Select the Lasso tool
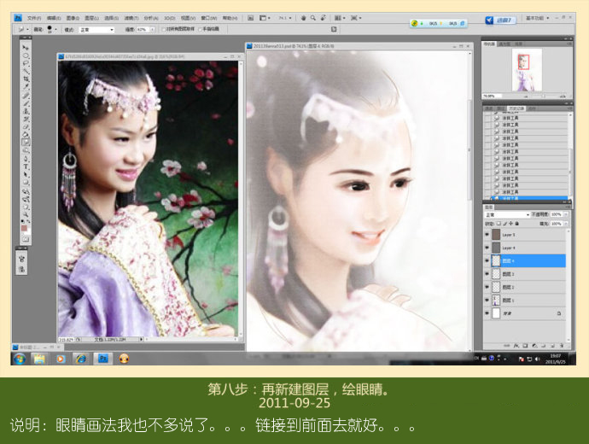 (x=26, y=63)
